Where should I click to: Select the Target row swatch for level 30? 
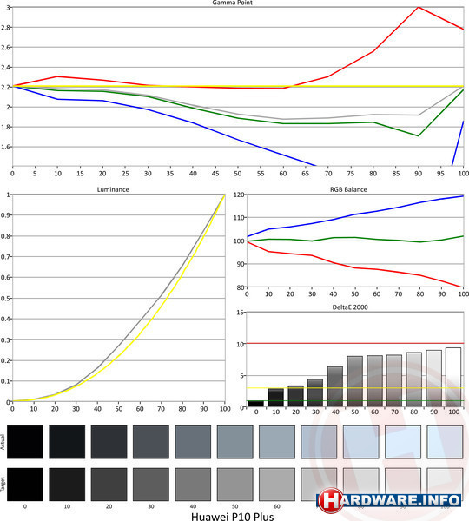pyautogui.click(x=151, y=485)
